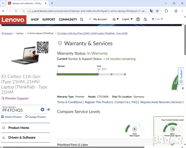Click Terms & Conditions link
The image size is (186, 148).
click(x=69, y=102)
